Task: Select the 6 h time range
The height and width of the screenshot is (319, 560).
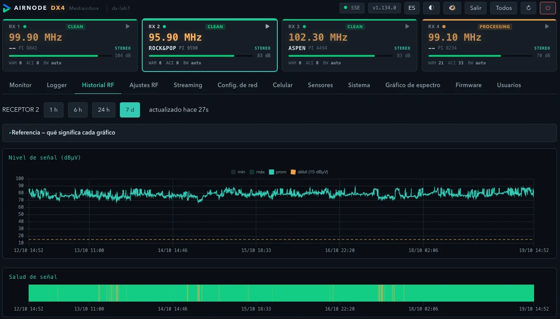Action: point(78,110)
